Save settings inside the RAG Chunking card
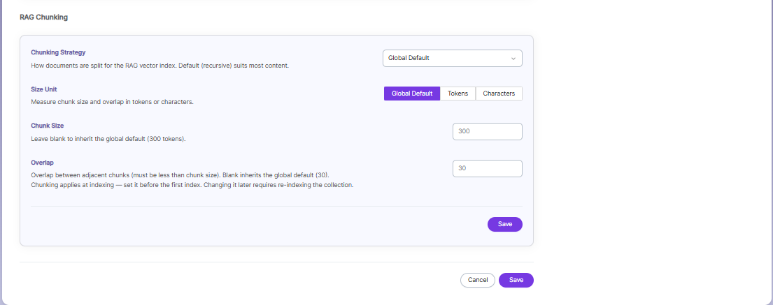773x305 pixels. pos(505,224)
